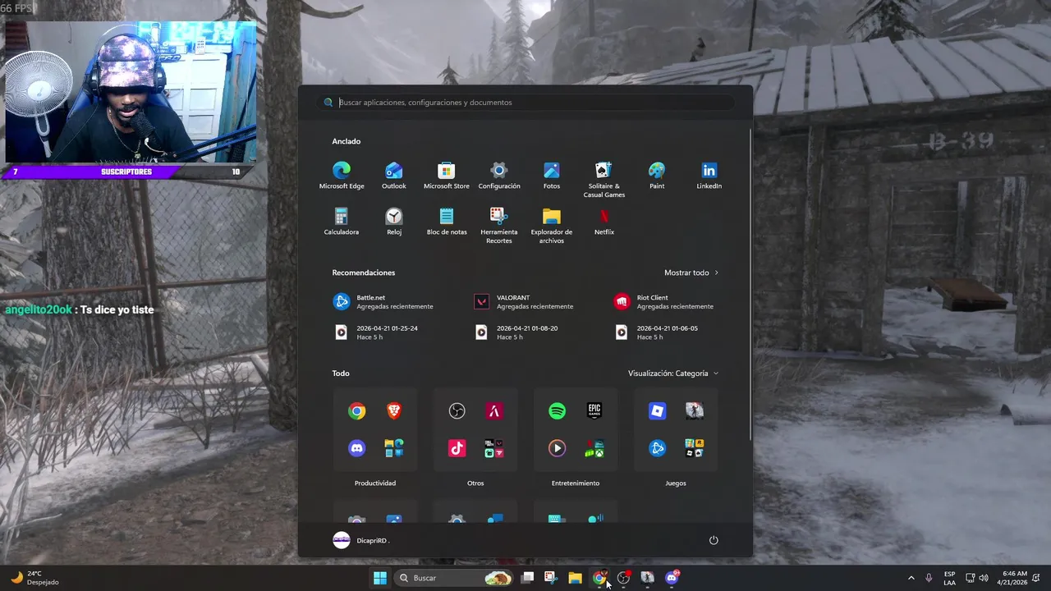Switch ESP LAA input language
1051x591 pixels.
pos(949,578)
